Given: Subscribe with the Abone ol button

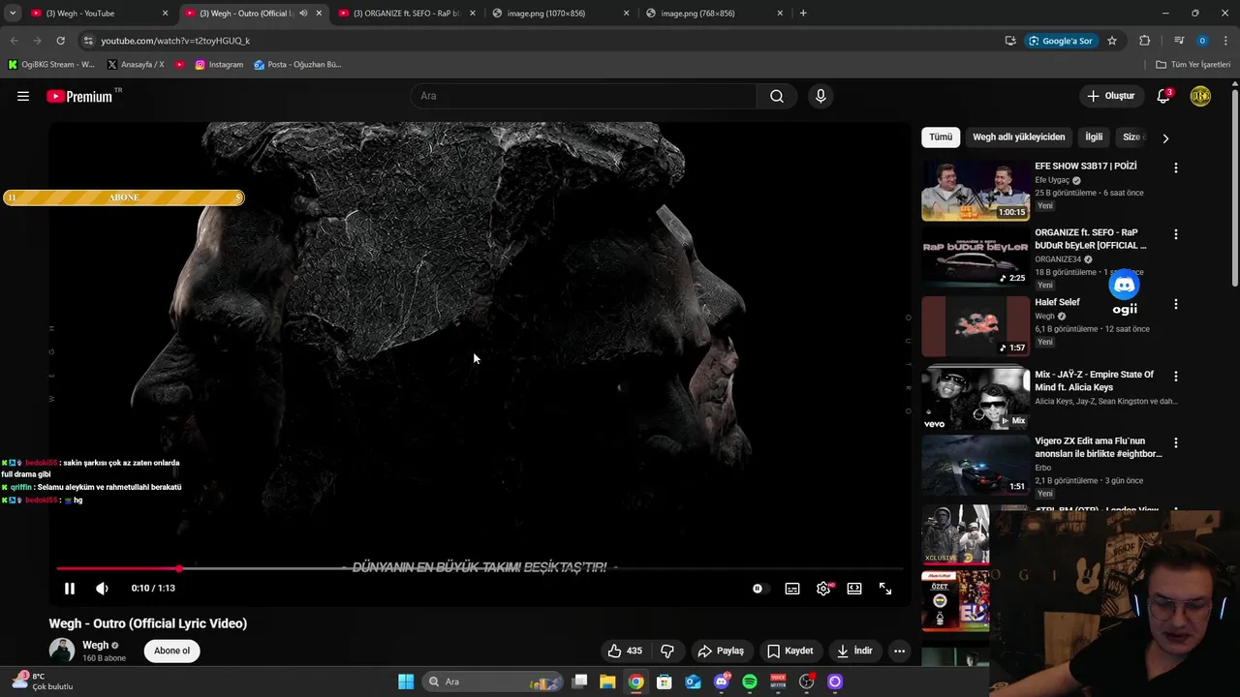Looking at the screenshot, I should click(171, 651).
